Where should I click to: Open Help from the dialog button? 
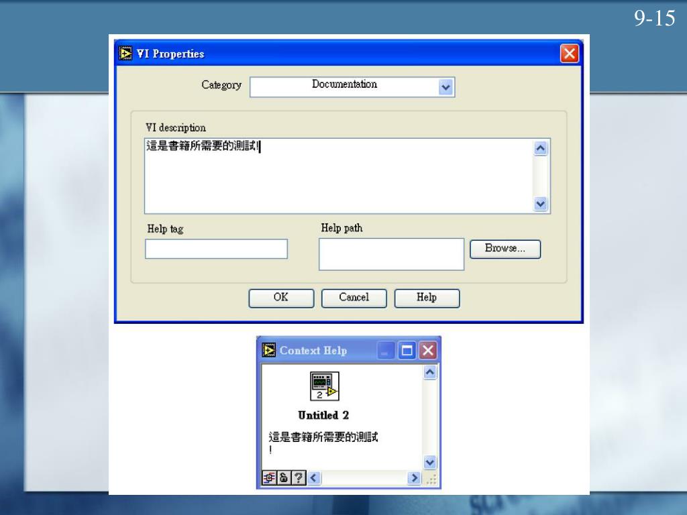point(427,298)
